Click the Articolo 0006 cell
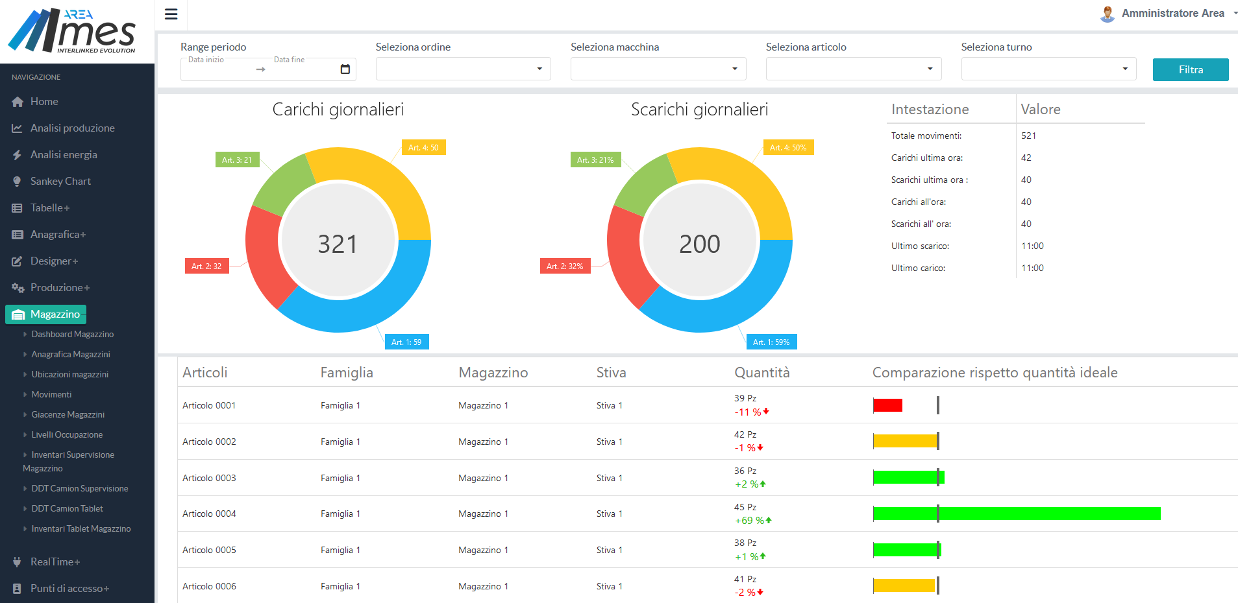Screen dimensions: 1238x603 click(x=209, y=586)
